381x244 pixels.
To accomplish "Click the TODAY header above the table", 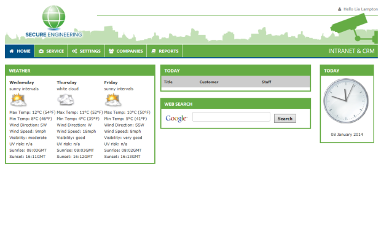I will click(x=235, y=71).
